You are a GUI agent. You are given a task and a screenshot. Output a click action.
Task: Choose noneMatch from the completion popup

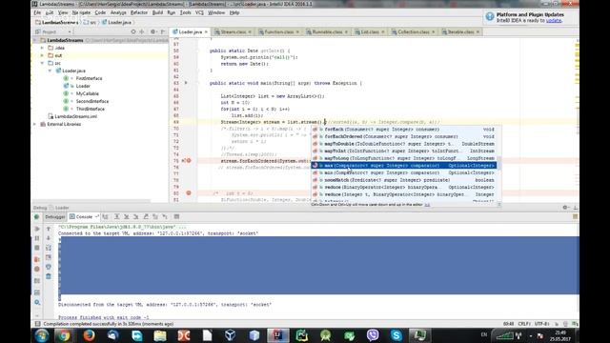pyautogui.click(x=404, y=180)
